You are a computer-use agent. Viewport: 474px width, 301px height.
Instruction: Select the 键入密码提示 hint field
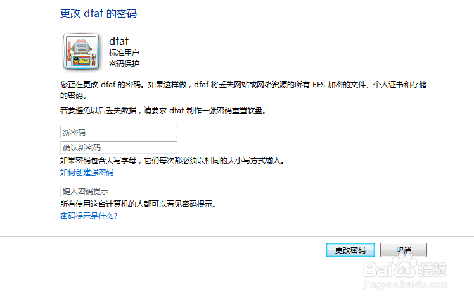point(118,191)
